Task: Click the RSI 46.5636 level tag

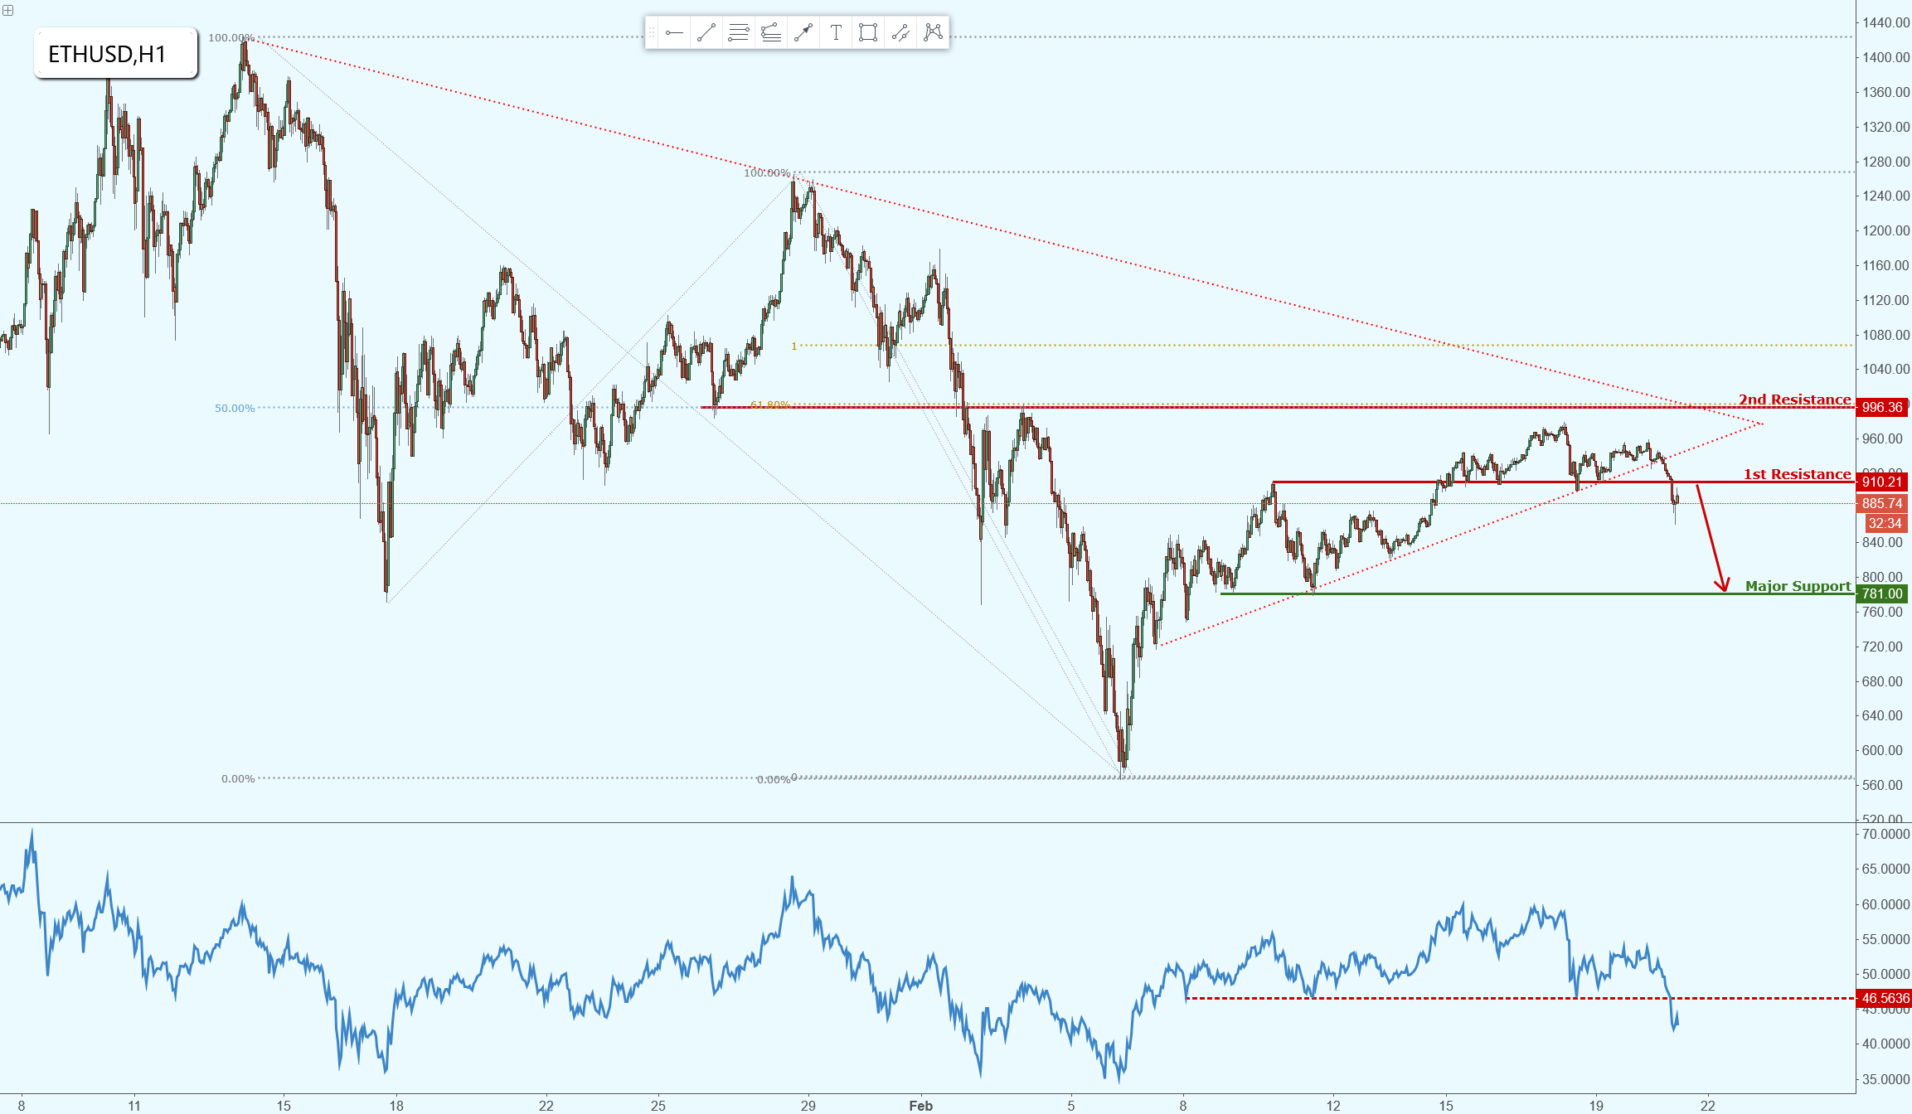Action: 1885,998
